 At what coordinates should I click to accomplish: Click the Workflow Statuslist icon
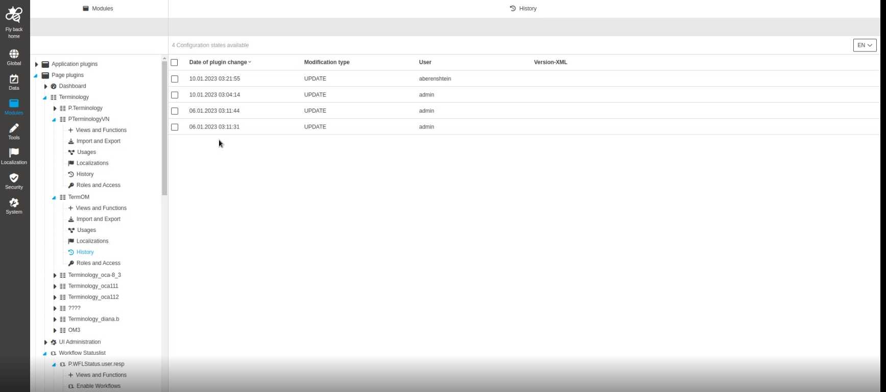[54, 353]
